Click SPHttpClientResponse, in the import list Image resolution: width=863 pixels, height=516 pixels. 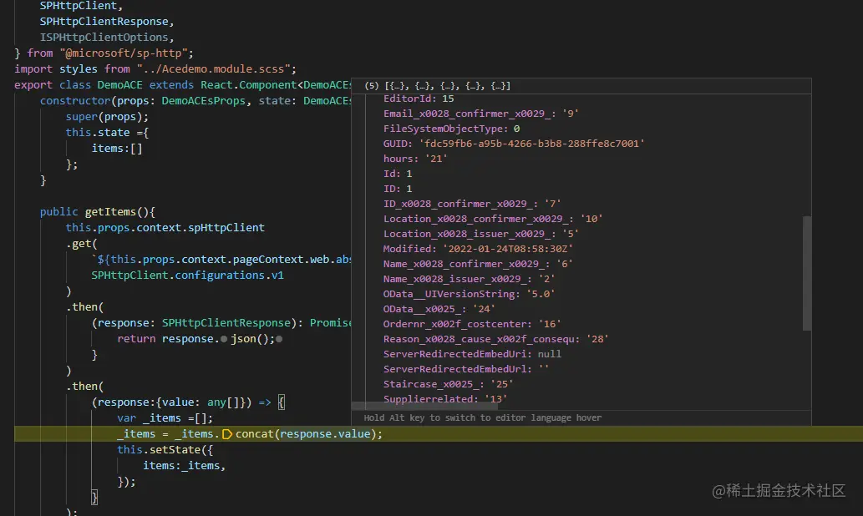[107, 22]
